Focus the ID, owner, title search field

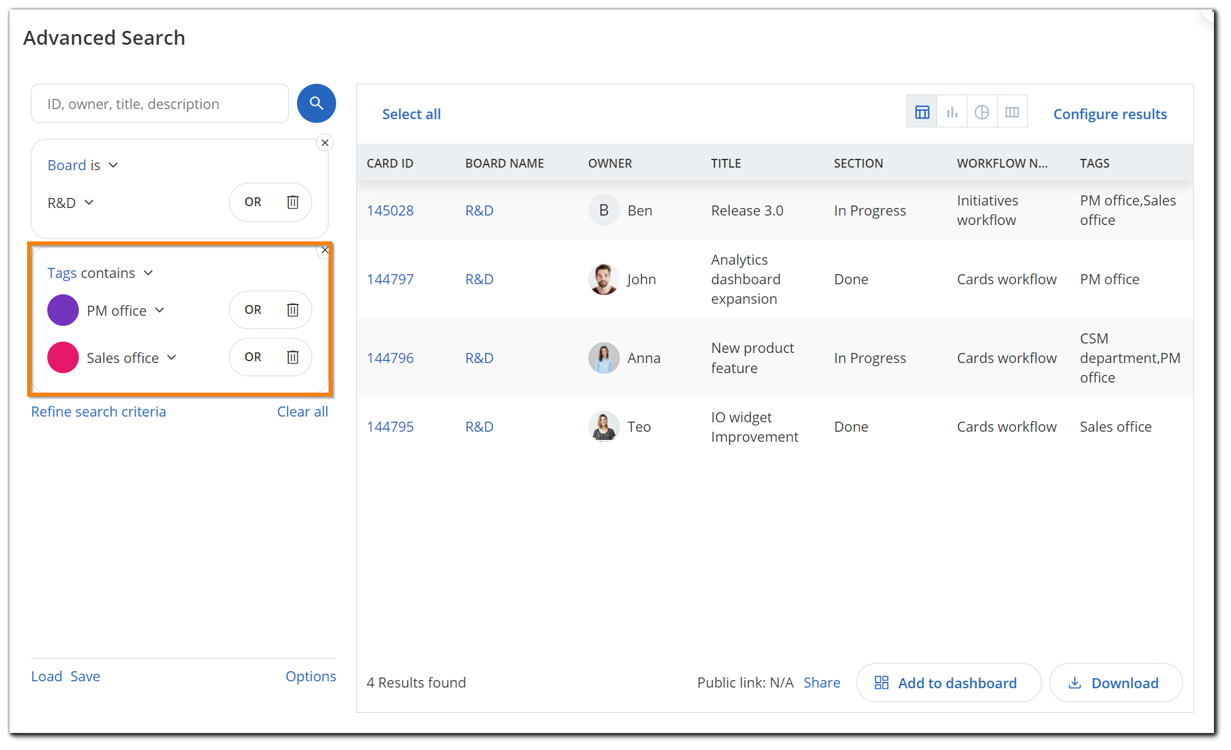tap(160, 104)
